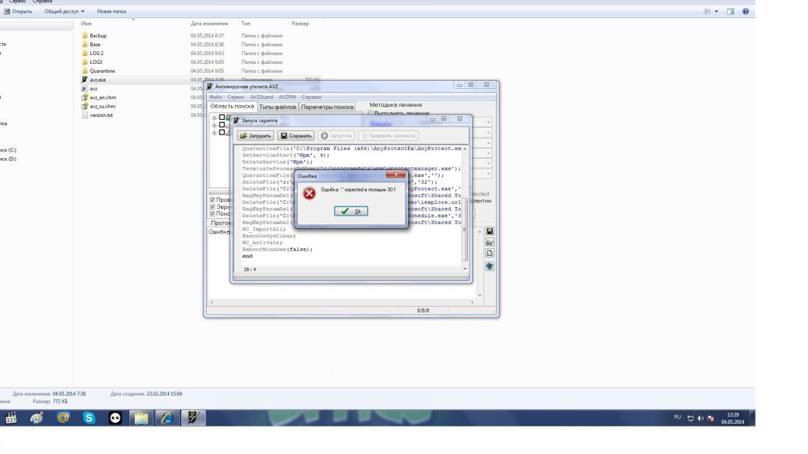The height and width of the screenshot is (454, 808).
Task: Open the Skype icon on the taskbar
Action: (x=89, y=418)
